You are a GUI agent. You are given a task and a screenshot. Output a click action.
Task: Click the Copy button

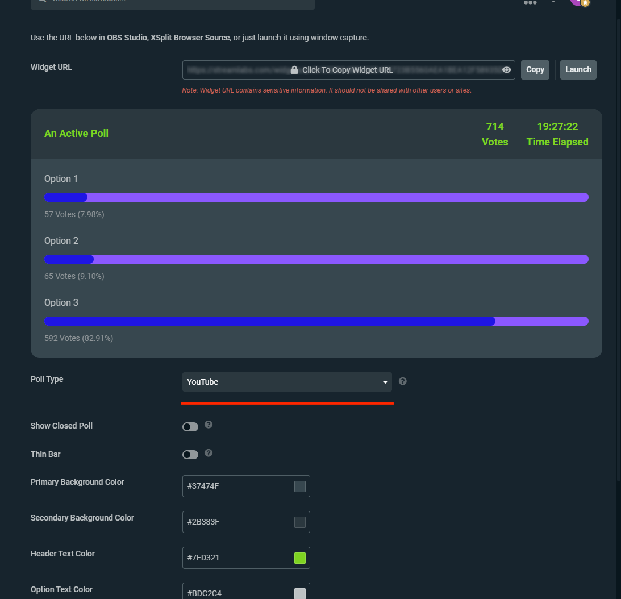pyautogui.click(x=535, y=69)
